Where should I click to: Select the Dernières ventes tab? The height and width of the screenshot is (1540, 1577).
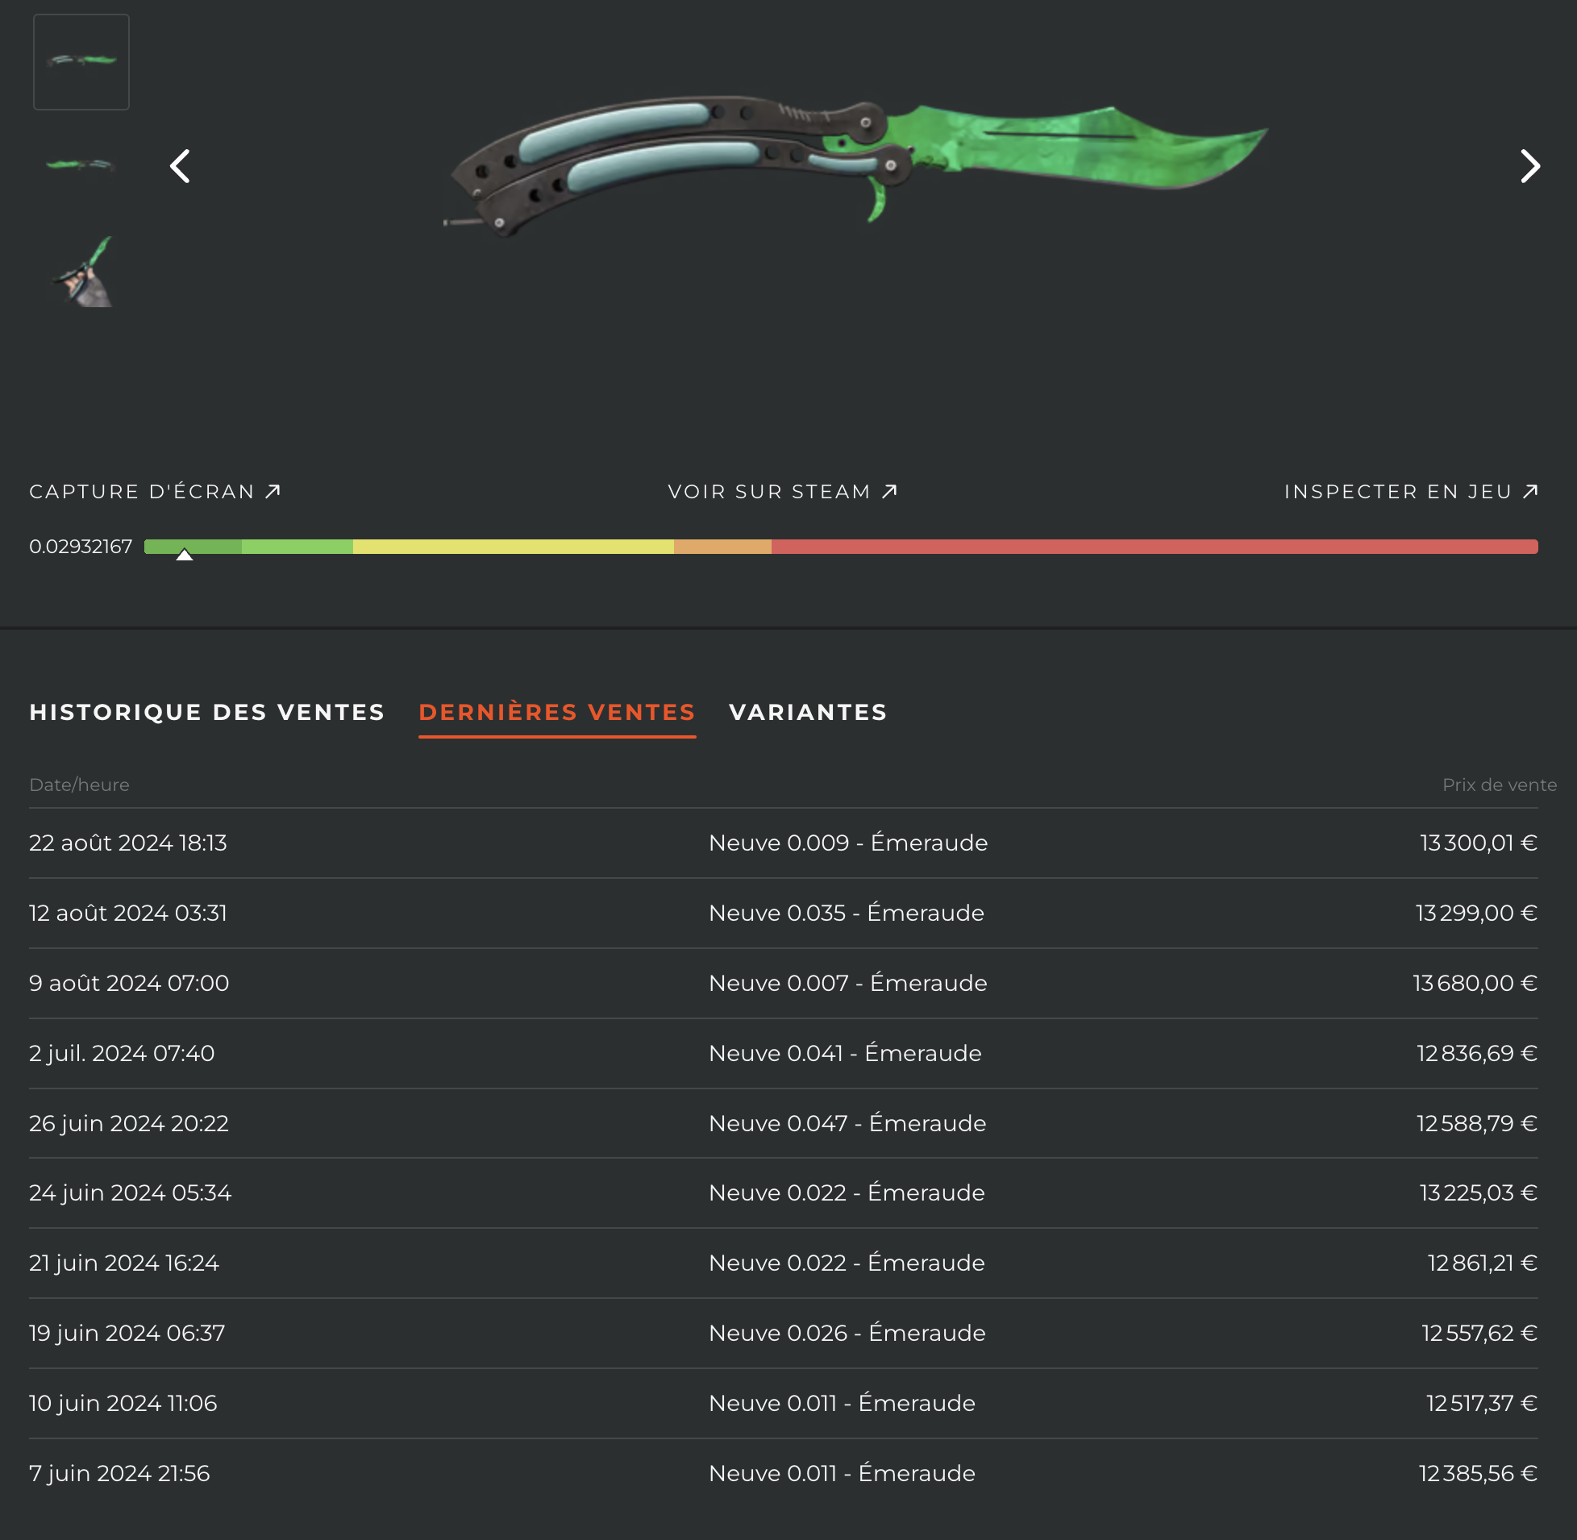coord(557,712)
